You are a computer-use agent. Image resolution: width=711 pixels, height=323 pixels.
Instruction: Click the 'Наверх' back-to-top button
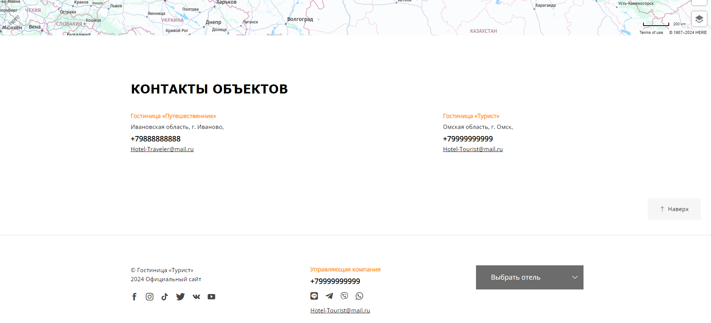tap(674, 209)
